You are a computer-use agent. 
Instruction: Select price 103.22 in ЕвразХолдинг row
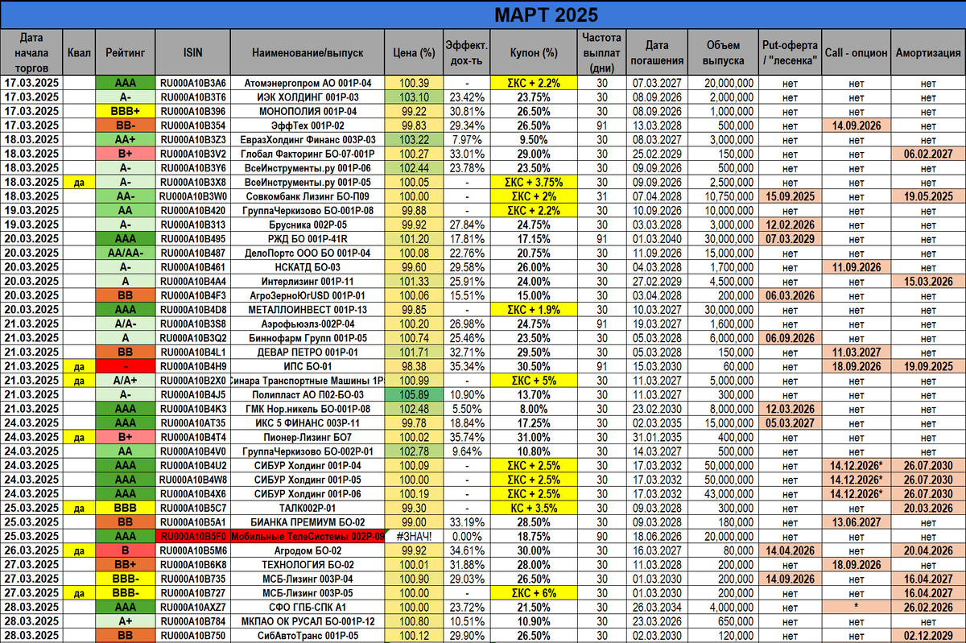(414, 139)
